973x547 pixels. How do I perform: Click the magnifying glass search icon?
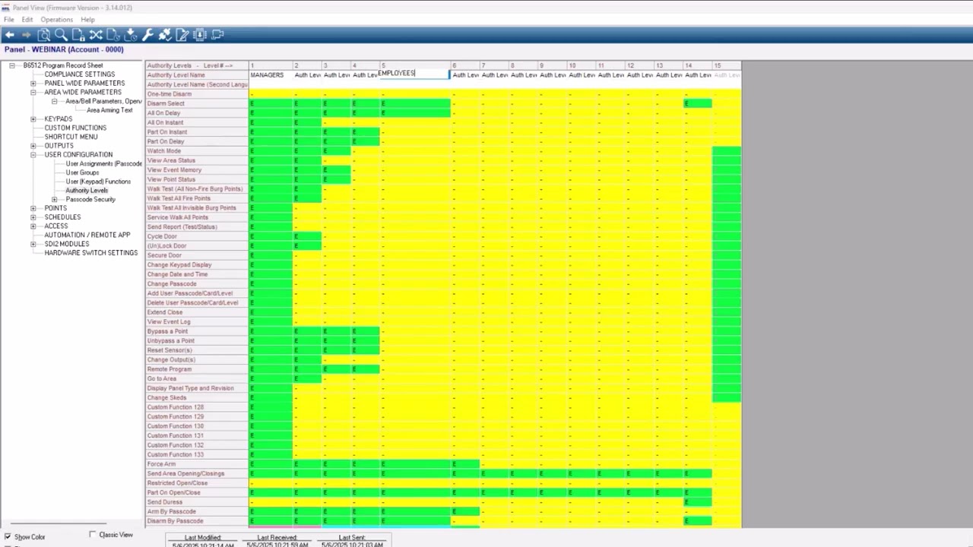click(x=61, y=34)
